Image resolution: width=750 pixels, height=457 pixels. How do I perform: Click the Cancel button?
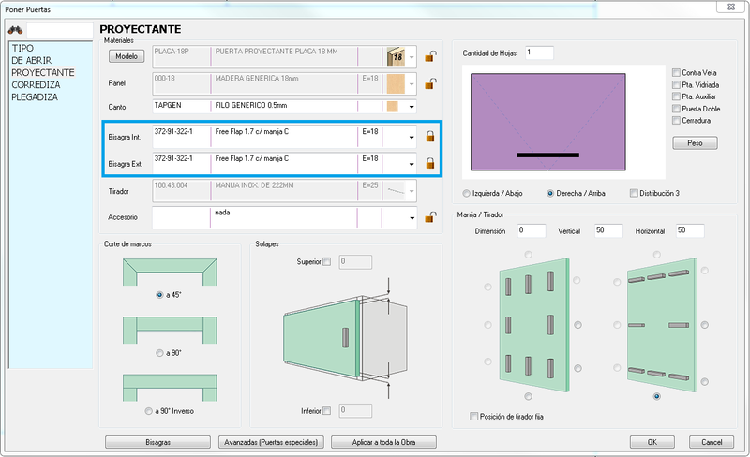[x=712, y=442]
